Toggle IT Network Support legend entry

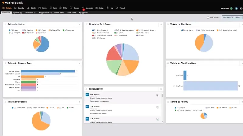click(146, 30)
